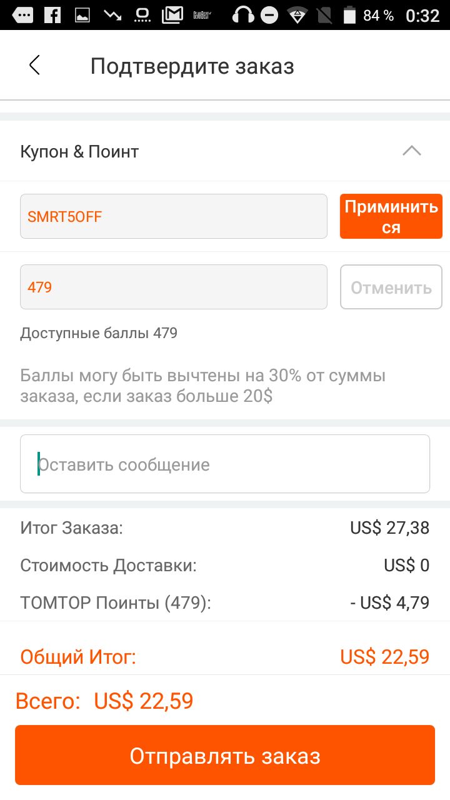The width and height of the screenshot is (450, 800).
Task: Open the Gmail notification icon
Action: click(172, 15)
